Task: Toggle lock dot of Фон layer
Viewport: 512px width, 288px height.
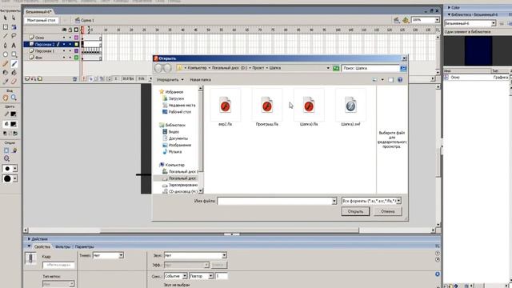Action: tap(70, 58)
